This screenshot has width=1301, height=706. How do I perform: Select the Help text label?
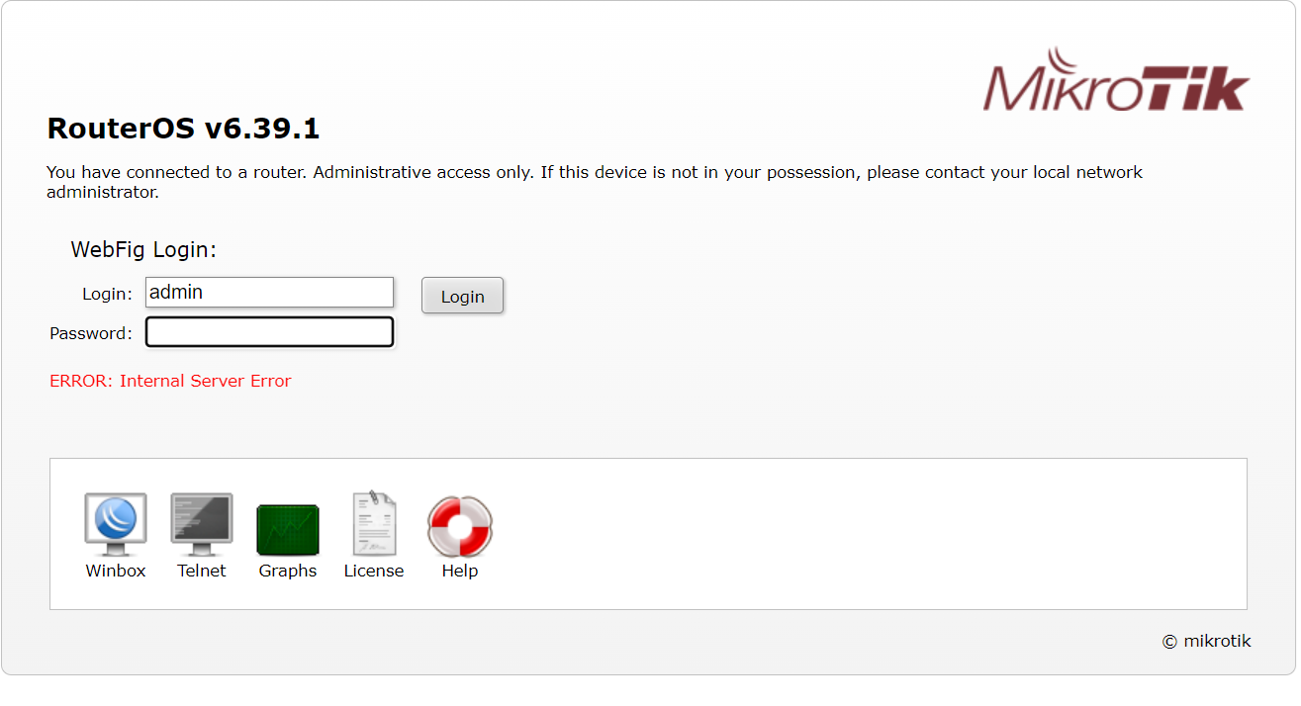coord(460,571)
